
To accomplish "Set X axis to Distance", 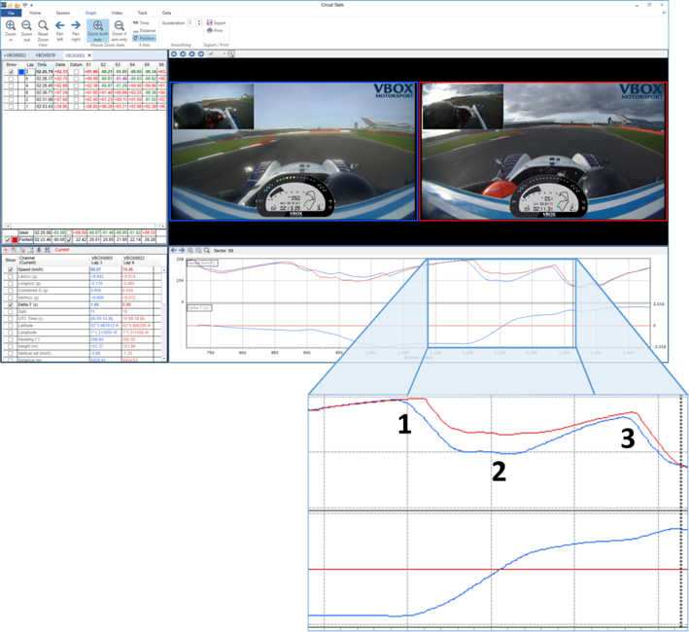I will coord(144,31).
